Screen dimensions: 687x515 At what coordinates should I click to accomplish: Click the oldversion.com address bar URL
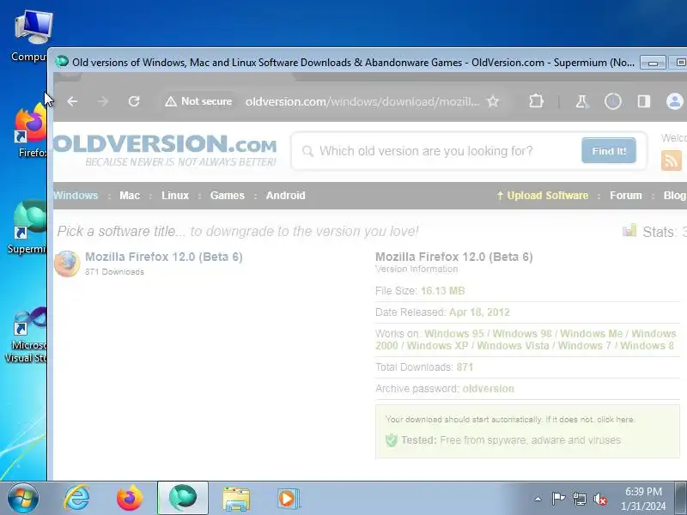click(362, 101)
